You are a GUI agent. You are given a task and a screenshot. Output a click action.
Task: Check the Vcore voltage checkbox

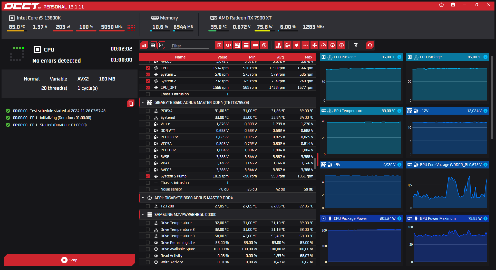[x=148, y=124]
